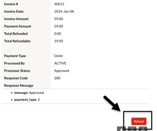This screenshot has width=157, height=131.
Task: Click the gray download arrow icon
Action: (121, 129)
